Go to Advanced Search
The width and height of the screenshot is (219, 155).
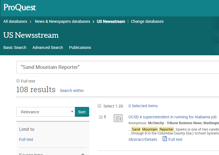click(x=48, y=47)
